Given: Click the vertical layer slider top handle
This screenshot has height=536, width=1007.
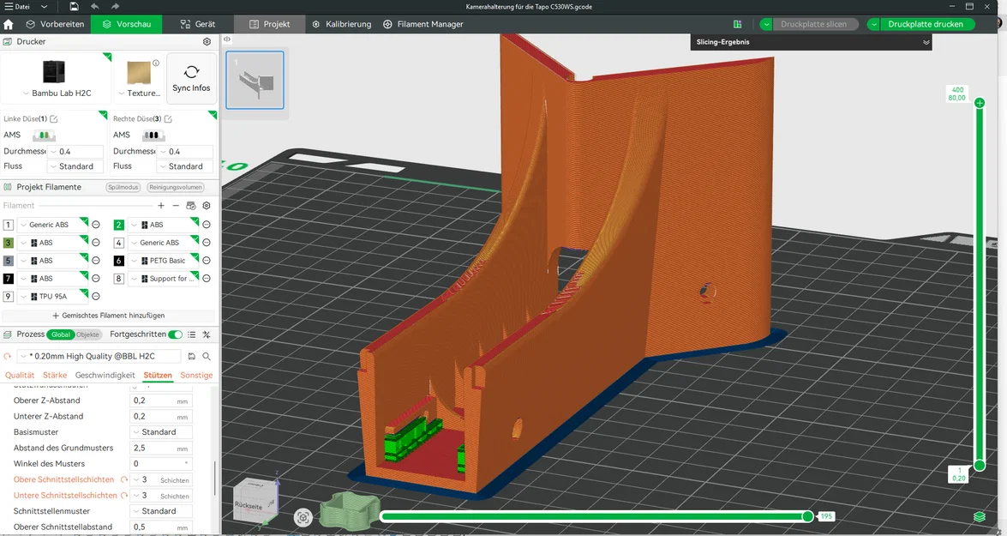Looking at the screenshot, I should 980,103.
